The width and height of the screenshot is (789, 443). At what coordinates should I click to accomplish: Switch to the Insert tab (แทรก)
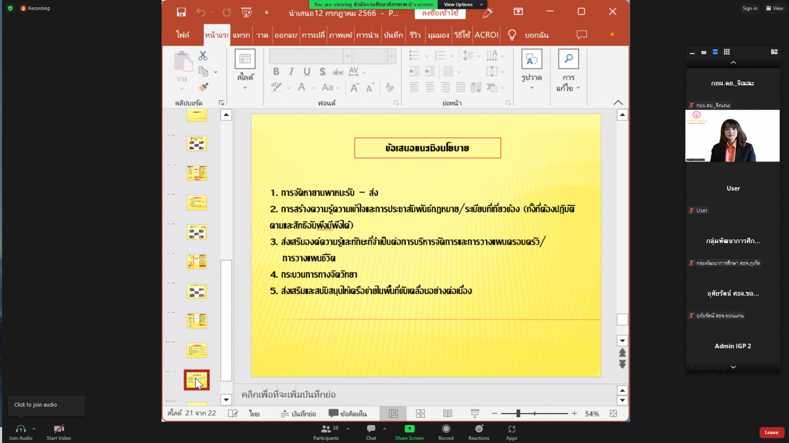(x=241, y=35)
